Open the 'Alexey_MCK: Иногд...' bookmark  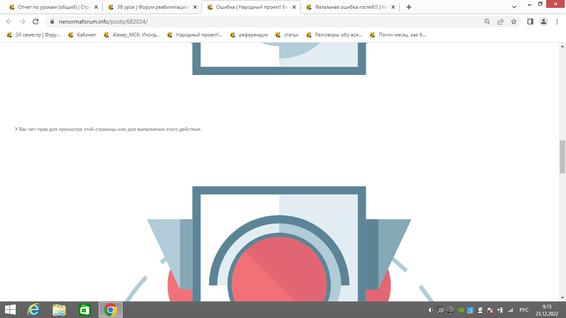click(131, 35)
